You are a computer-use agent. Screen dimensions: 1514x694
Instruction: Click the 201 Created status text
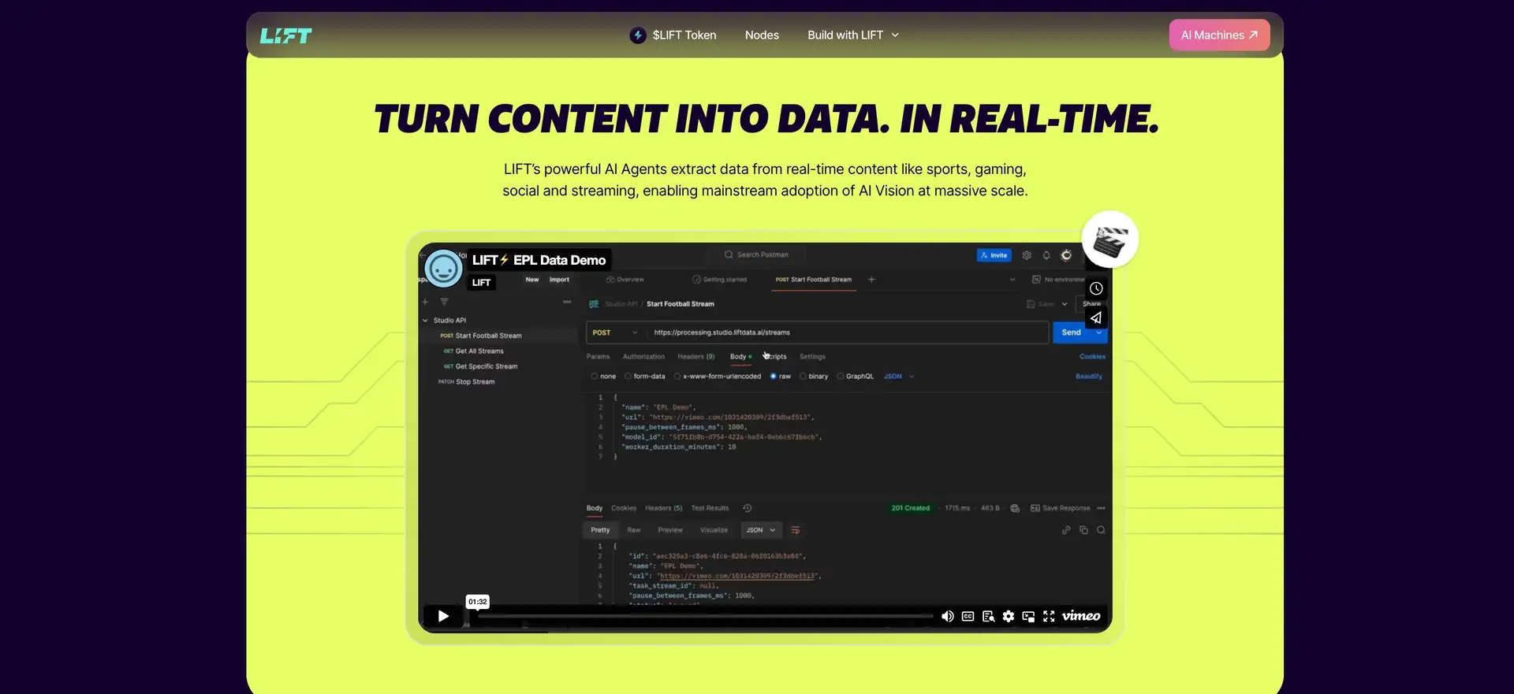click(911, 508)
